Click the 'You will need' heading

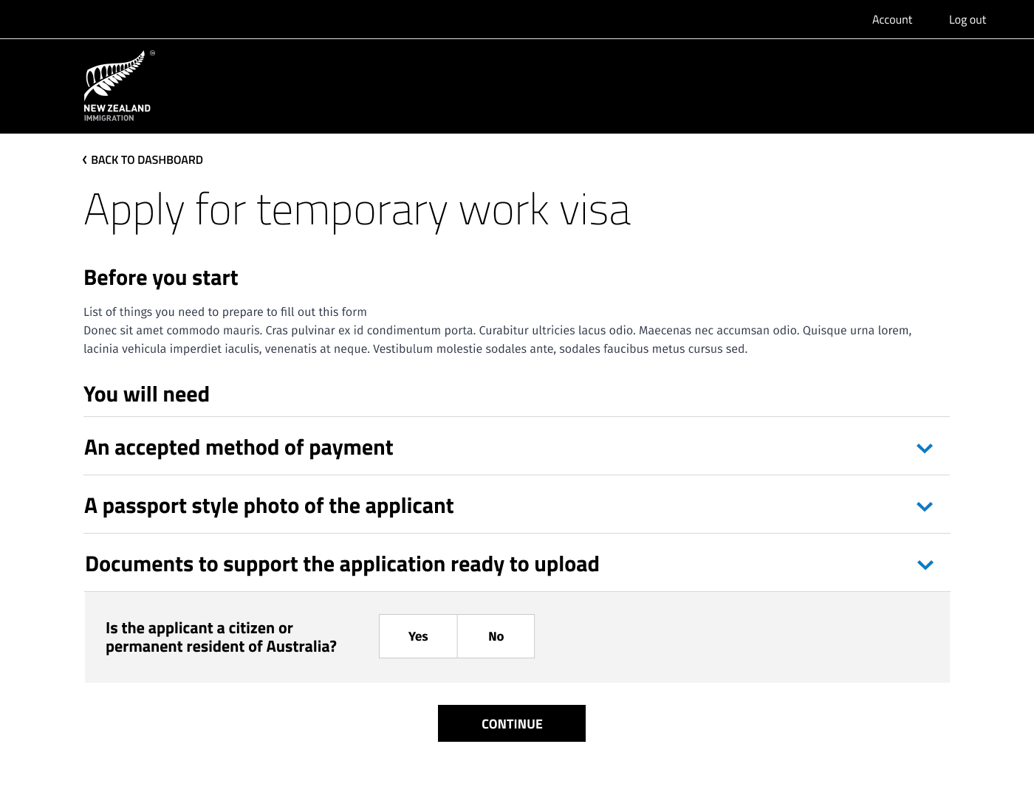146,395
